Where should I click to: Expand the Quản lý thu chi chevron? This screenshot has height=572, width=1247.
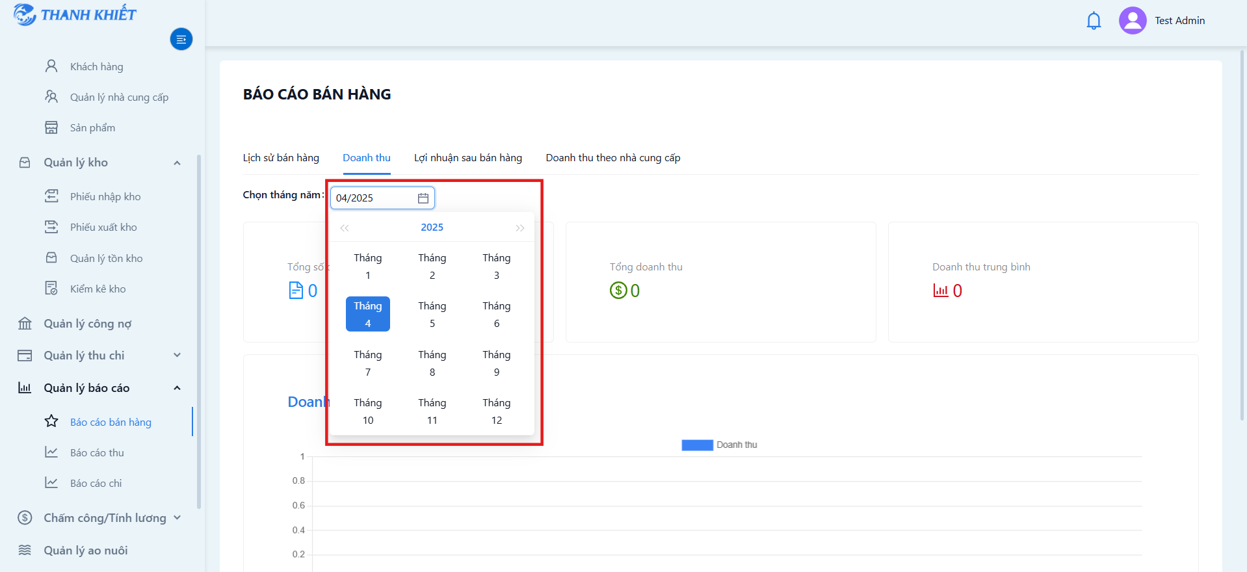pos(177,355)
